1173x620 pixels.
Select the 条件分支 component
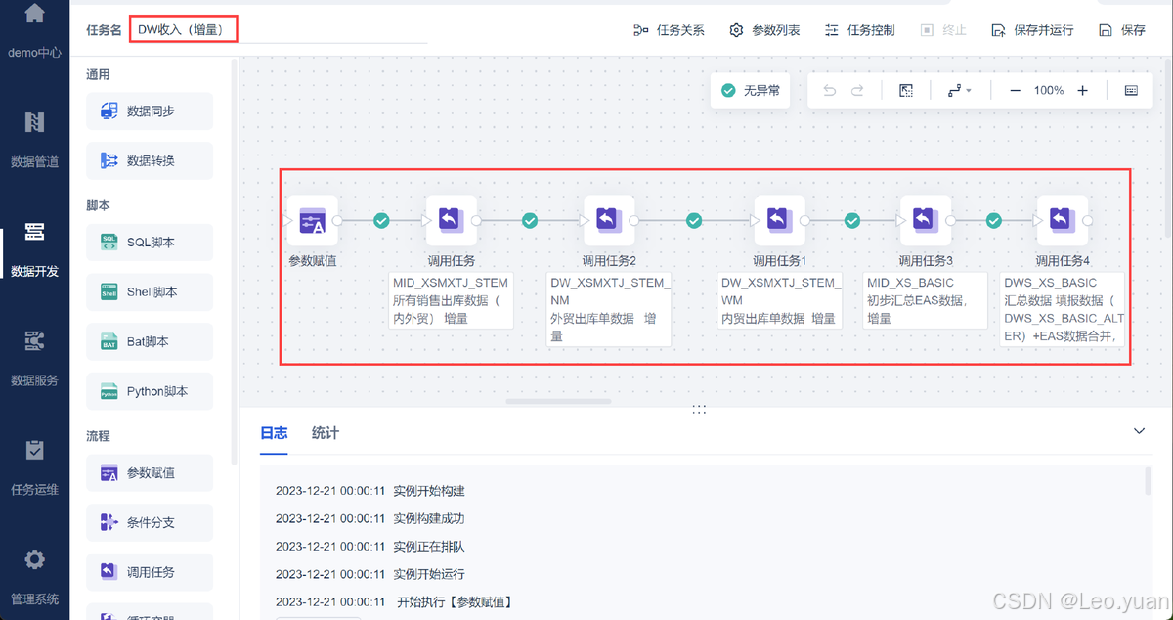[x=150, y=522]
